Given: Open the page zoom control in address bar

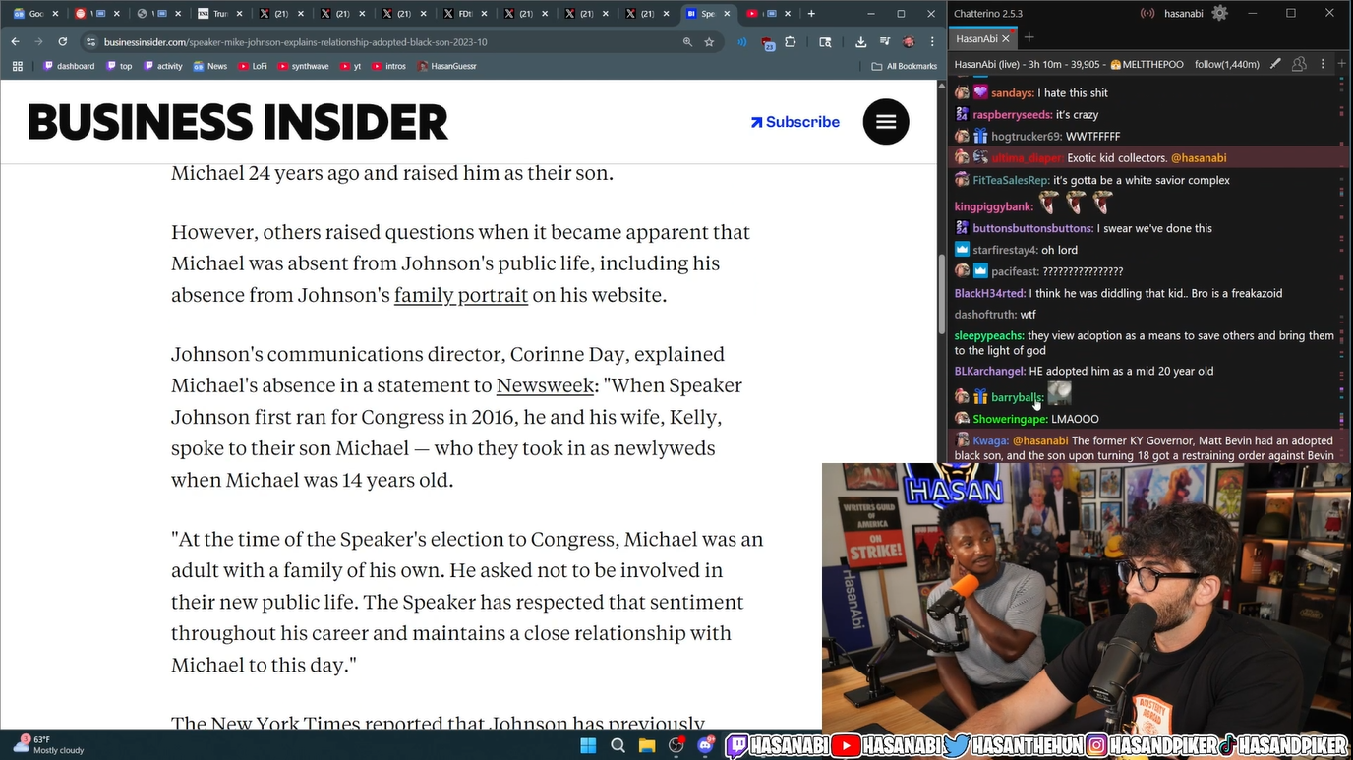Looking at the screenshot, I should 687,42.
